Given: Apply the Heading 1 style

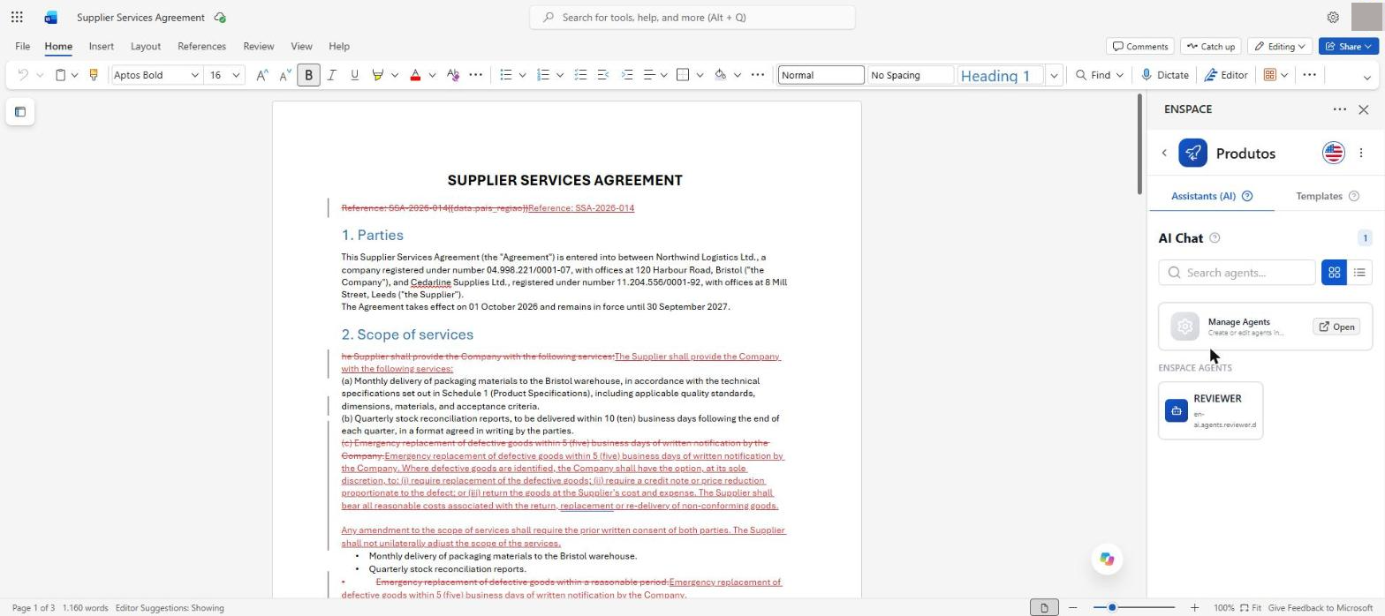Looking at the screenshot, I should click(x=1000, y=75).
